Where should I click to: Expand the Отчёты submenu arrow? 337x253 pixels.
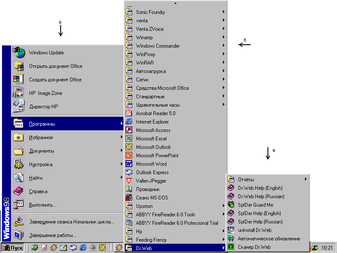point(306,179)
